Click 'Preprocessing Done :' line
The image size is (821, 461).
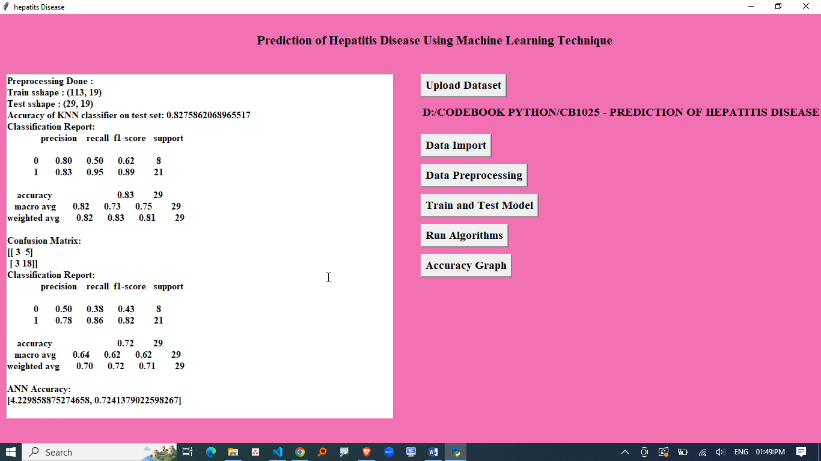50,81
